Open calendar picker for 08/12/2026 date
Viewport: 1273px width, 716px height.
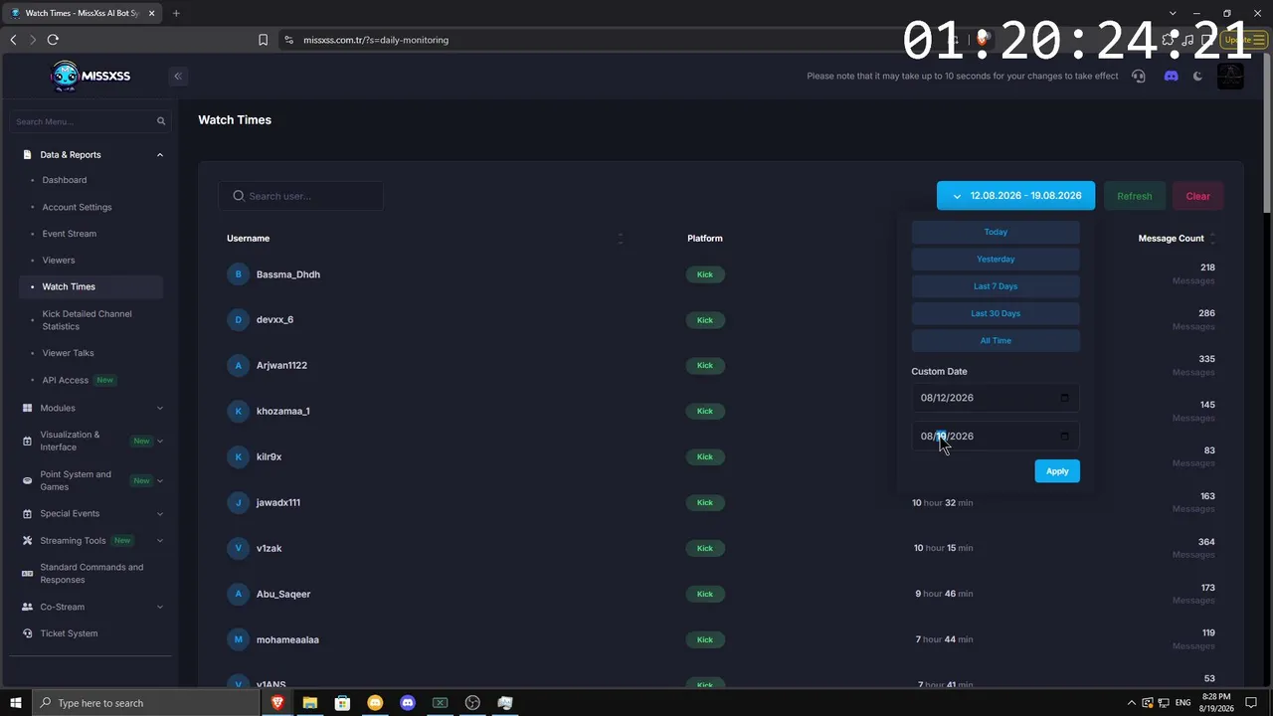click(x=1064, y=398)
